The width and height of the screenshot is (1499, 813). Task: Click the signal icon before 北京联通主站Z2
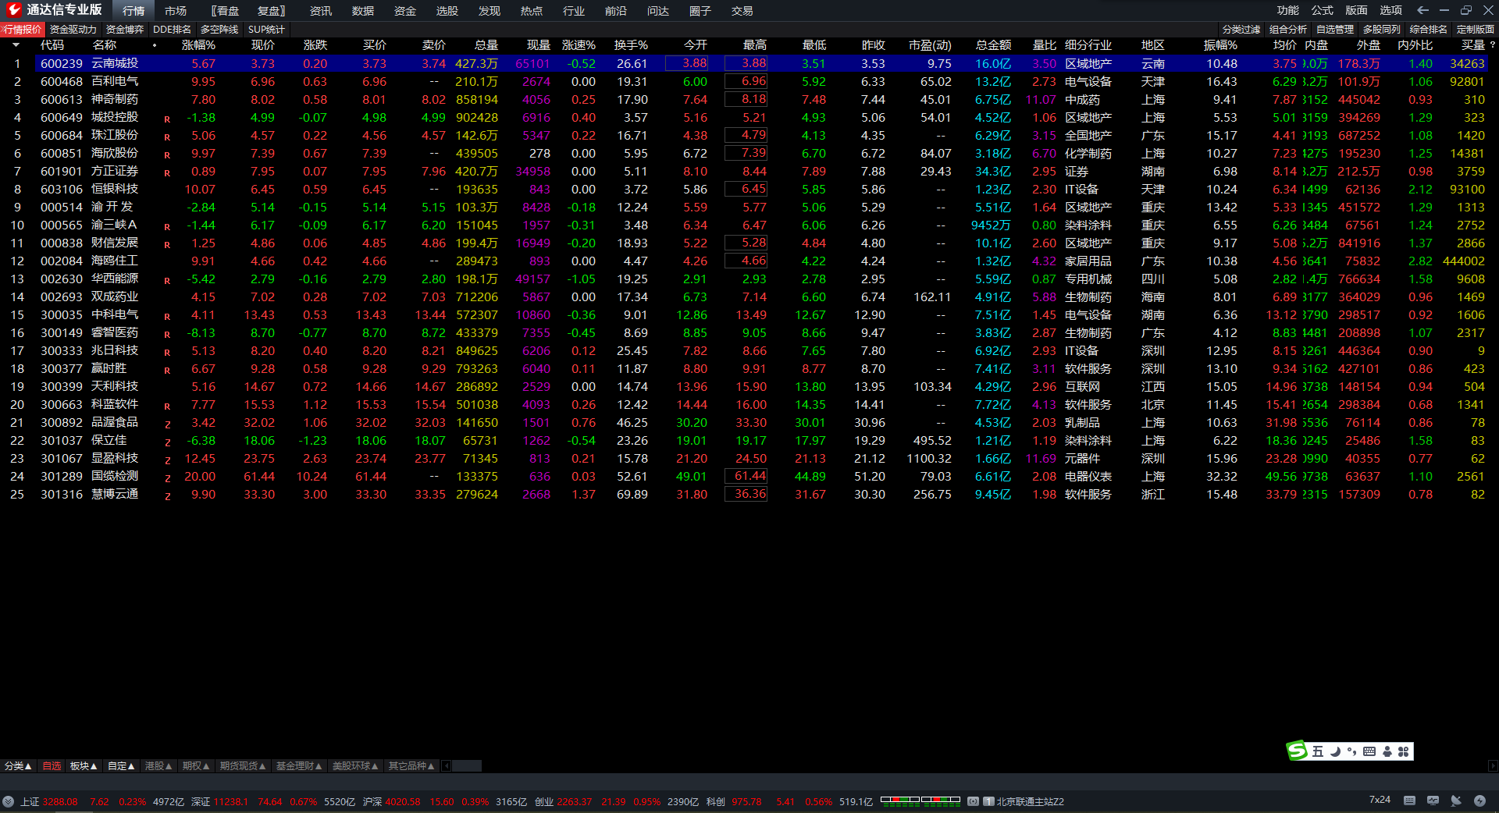pyautogui.click(x=974, y=801)
